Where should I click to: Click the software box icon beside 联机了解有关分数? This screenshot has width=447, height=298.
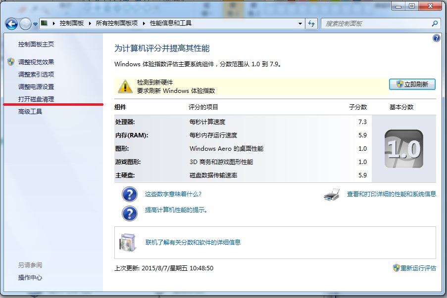pyautogui.click(x=127, y=242)
